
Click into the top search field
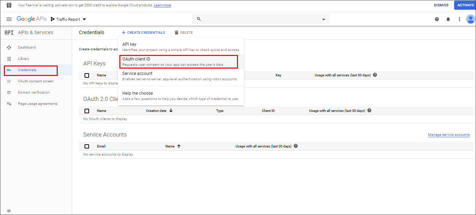click(261, 19)
